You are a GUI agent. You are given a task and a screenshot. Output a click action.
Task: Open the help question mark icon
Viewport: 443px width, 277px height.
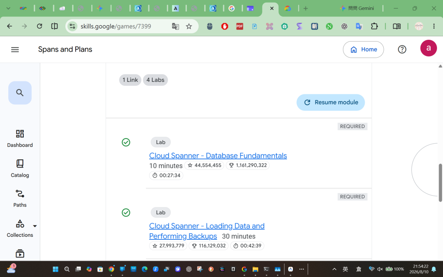402,49
